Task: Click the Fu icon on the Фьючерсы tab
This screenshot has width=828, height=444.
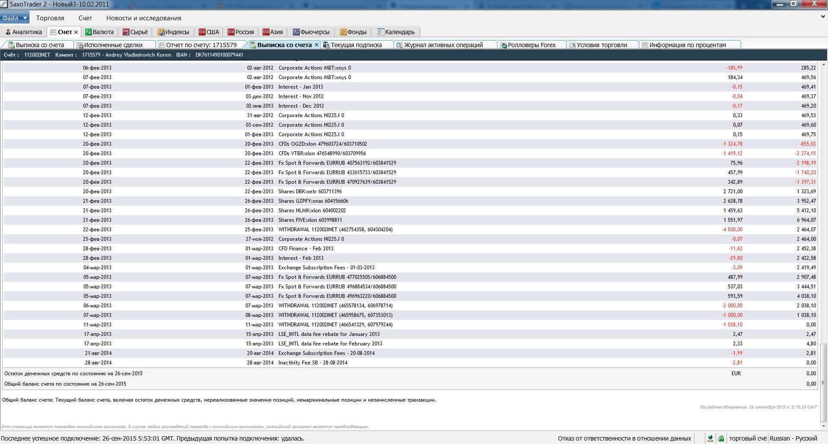Action: coord(296,32)
